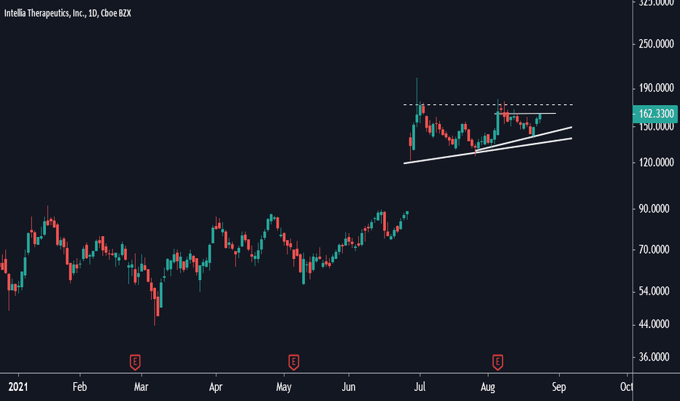Click the 120.0000 price axis label

(x=656, y=163)
